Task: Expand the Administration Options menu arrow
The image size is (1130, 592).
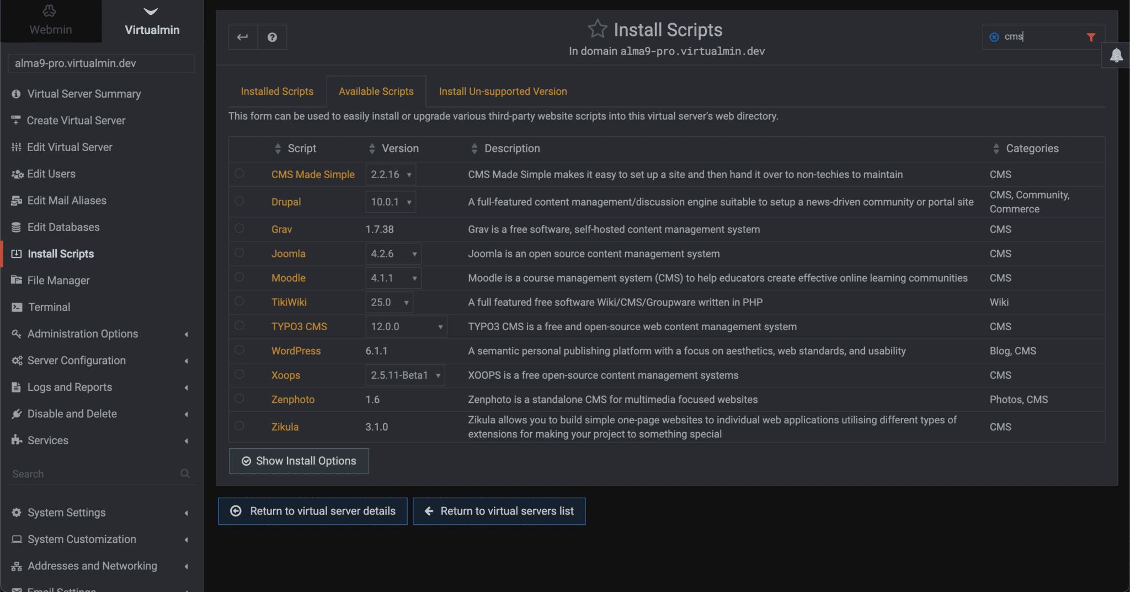Action: [186, 334]
